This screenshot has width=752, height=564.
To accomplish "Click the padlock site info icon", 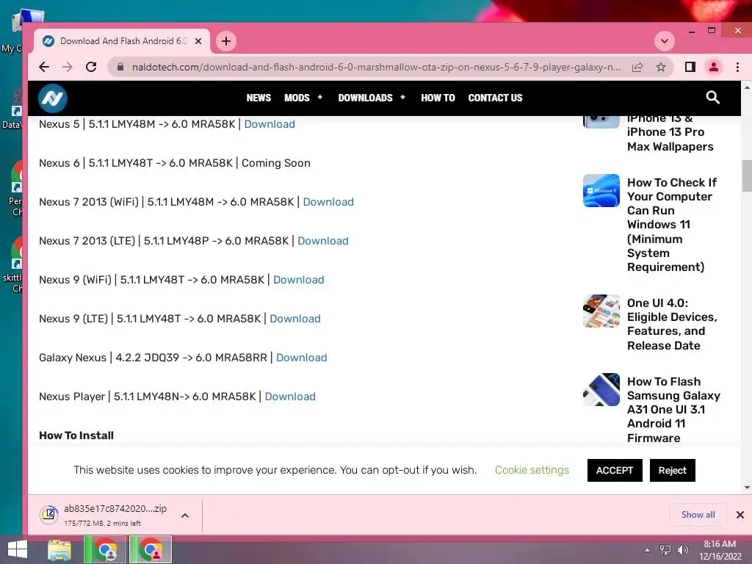I will (x=120, y=67).
